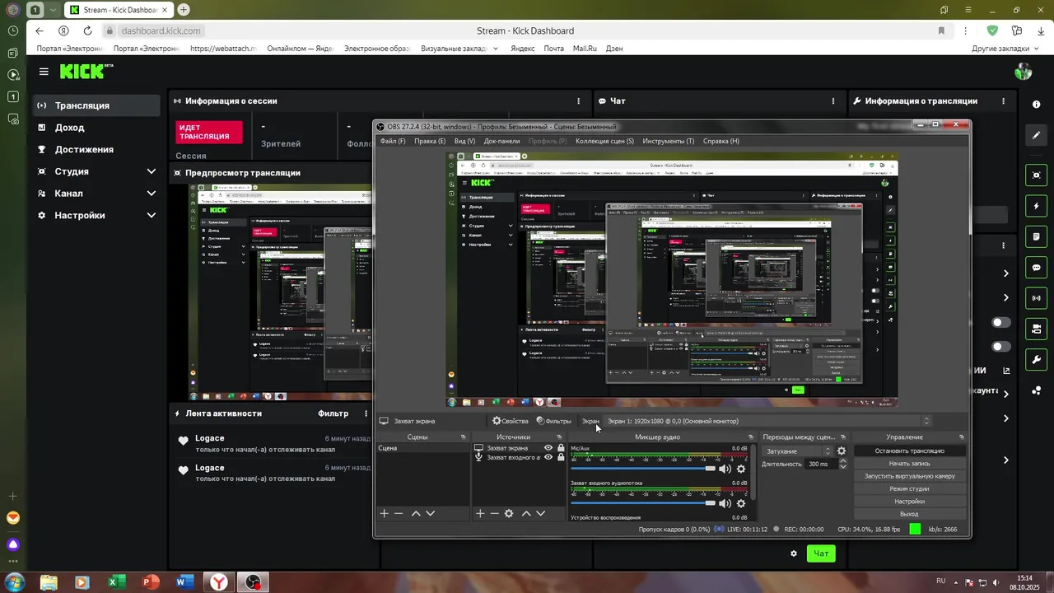The height and width of the screenshot is (593, 1054).
Task: Click the wrench icon in Kick right sidebar
Action: [1037, 360]
